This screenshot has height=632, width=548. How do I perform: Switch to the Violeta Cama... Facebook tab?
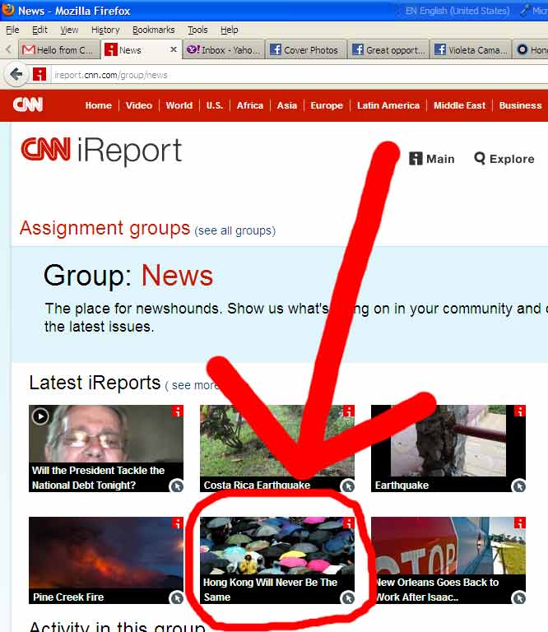coord(470,49)
